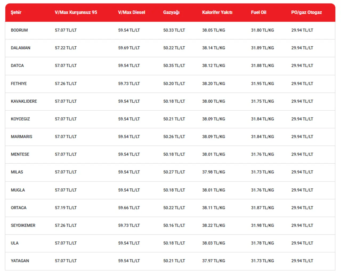Click the Şehir column header
The width and height of the screenshot is (341, 278).
coord(16,12)
